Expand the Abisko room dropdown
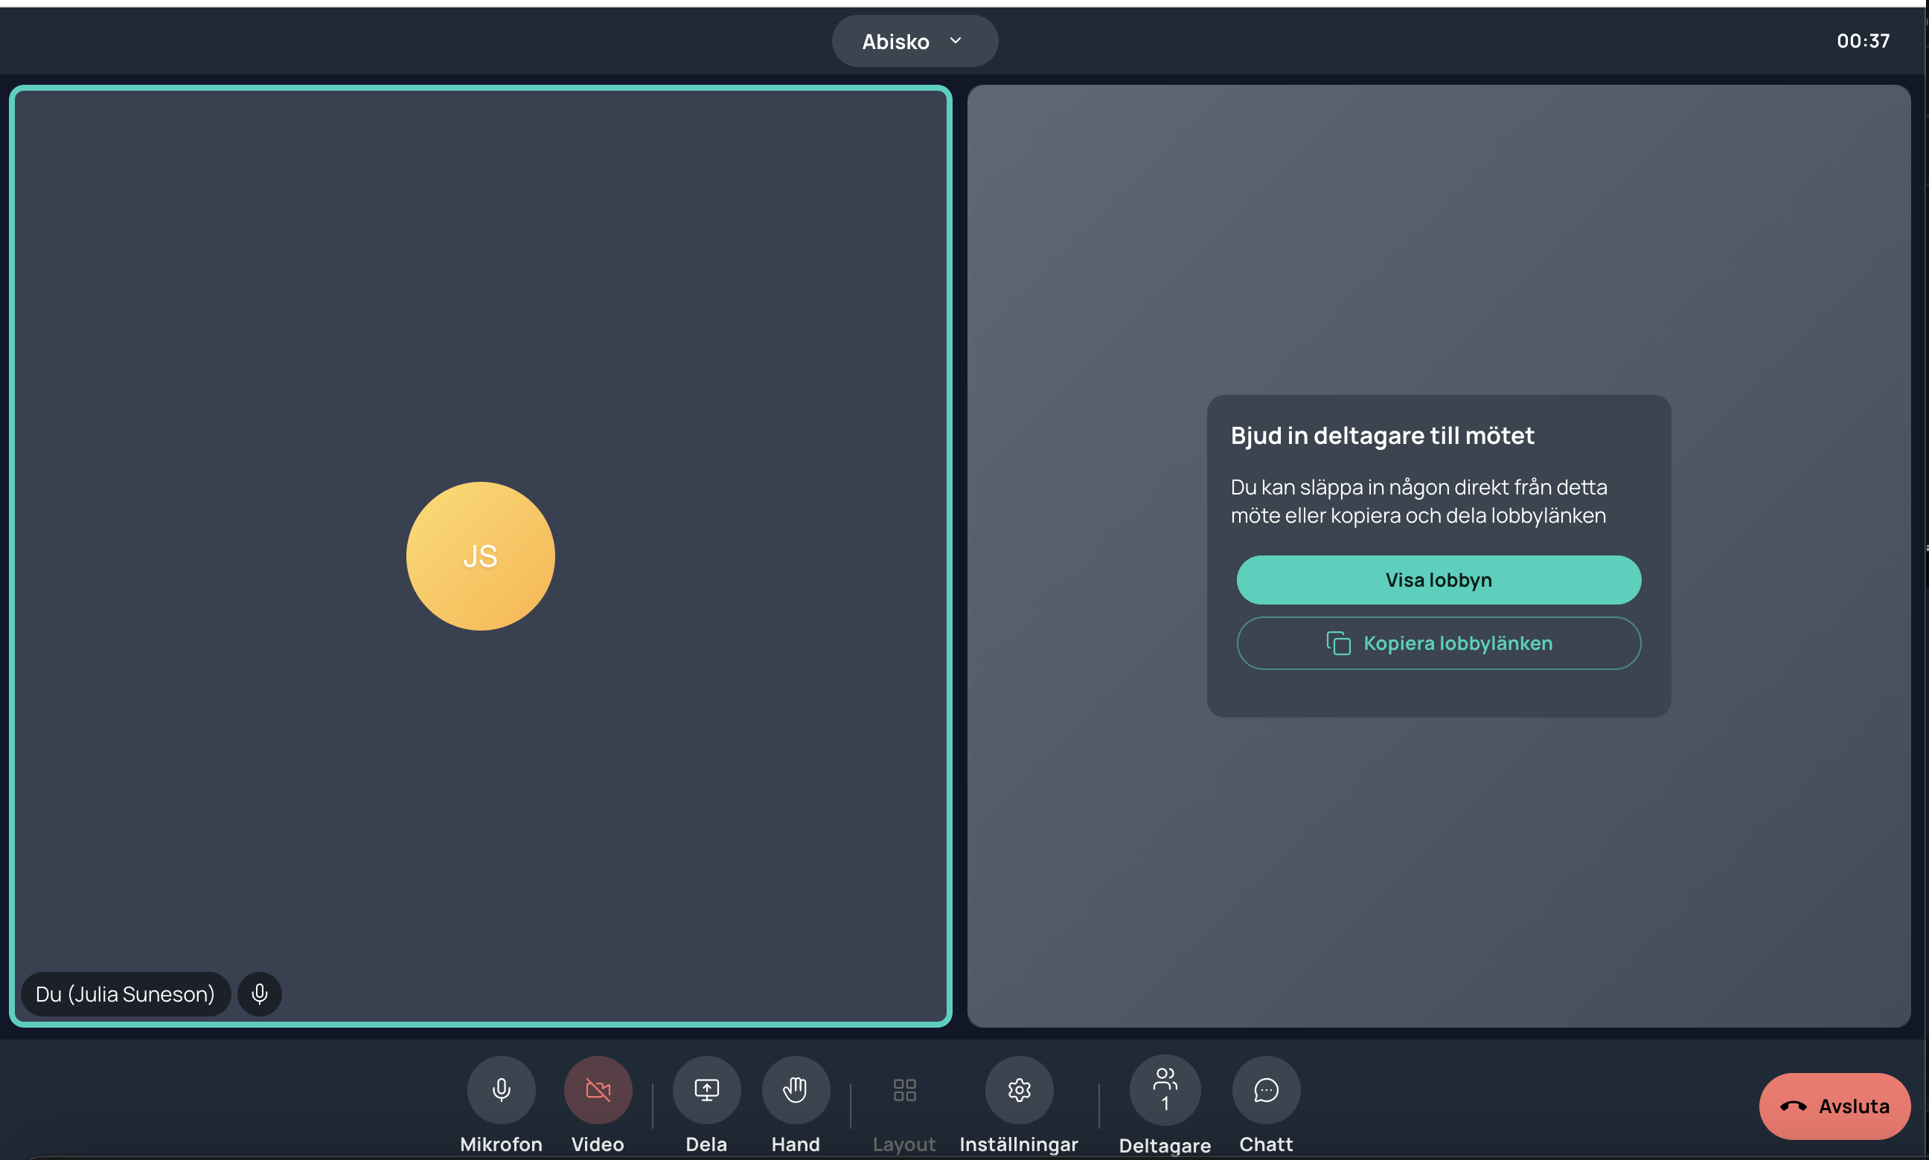Viewport: 1929px width, 1160px height. tap(915, 41)
